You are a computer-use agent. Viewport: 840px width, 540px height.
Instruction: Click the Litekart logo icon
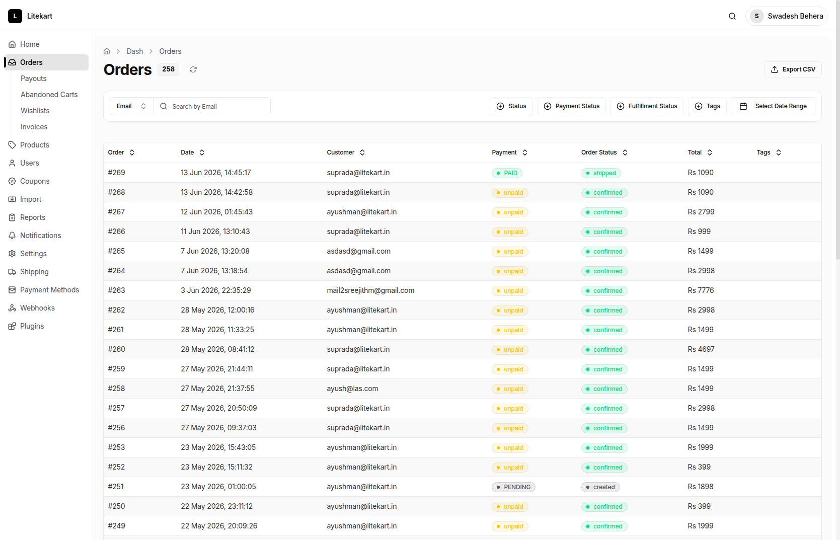15,16
